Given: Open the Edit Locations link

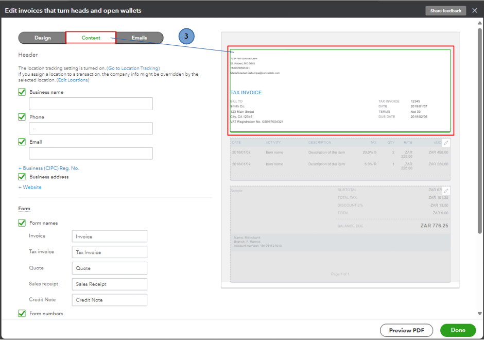Looking at the screenshot, I should [x=73, y=80].
